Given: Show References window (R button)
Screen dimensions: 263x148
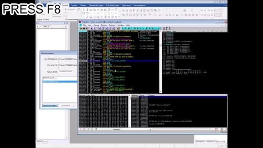Looking at the screenshot, I should click(153, 28).
